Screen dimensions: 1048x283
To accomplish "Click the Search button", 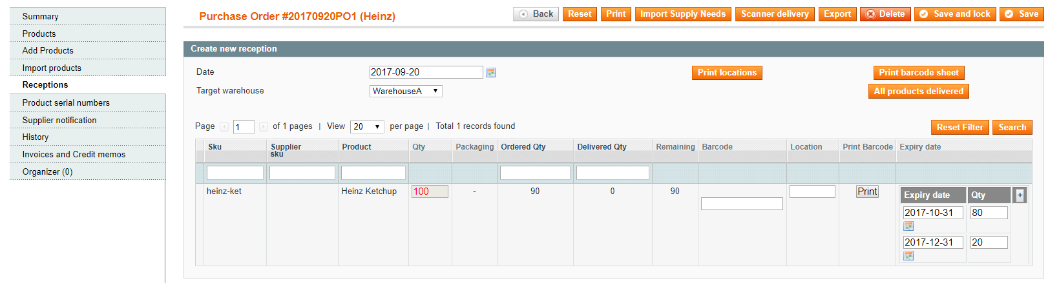I will pos(1012,128).
